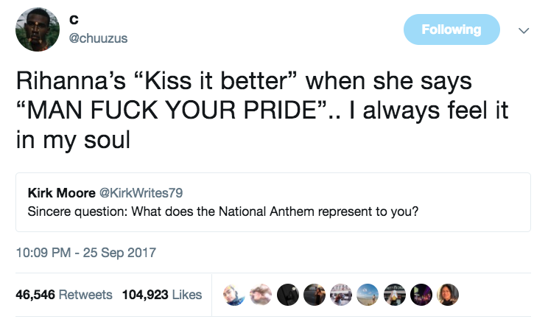
Task: View the 46,546 Retweets list
Action: pyautogui.click(x=64, y=295)
